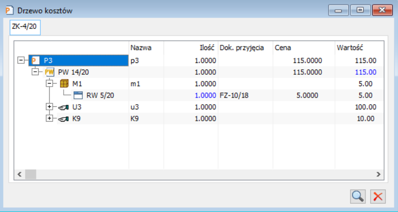Expand the U3 node
This screenshot has width=398, height=212.
tap(49, 107)
